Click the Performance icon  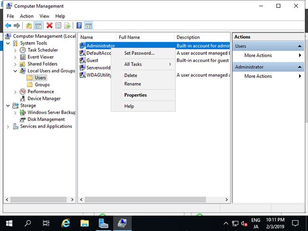23,92
